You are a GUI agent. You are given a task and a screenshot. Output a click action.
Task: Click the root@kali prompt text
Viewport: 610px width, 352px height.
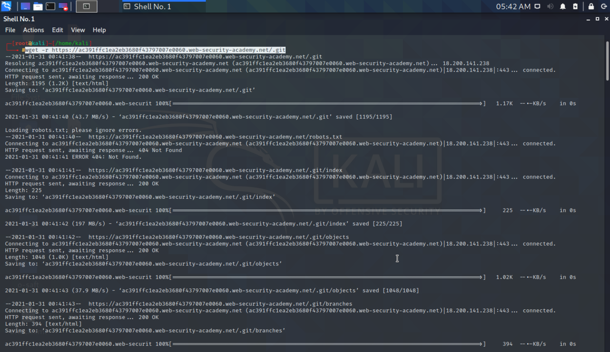tap(31, 43)
